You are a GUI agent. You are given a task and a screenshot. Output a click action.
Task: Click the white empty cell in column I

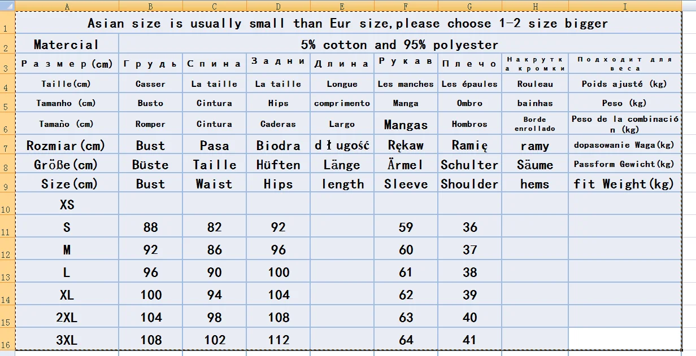(x=624, y=339)
